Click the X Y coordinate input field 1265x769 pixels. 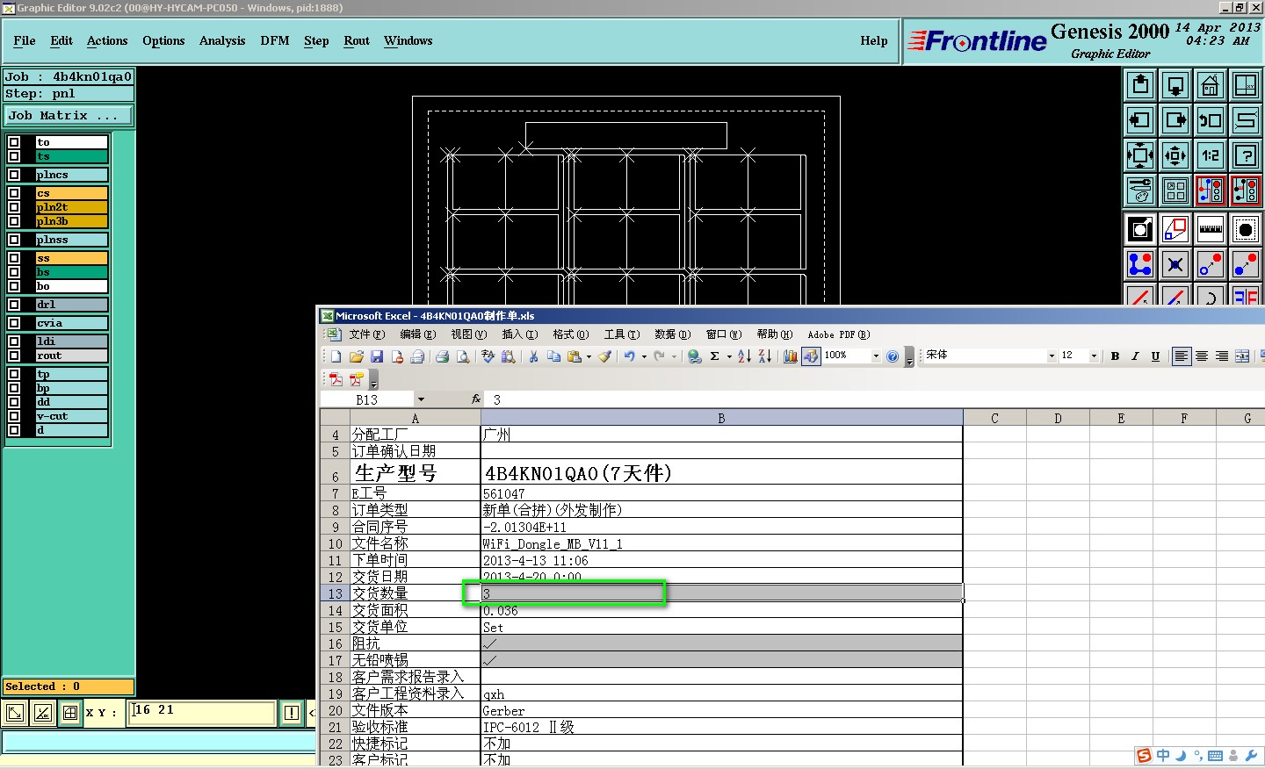[x=203, y=712]
